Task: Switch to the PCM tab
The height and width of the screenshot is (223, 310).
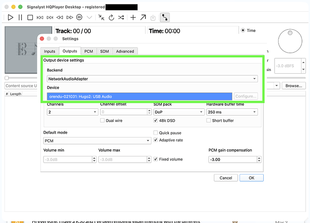Action: coord(89,51)
